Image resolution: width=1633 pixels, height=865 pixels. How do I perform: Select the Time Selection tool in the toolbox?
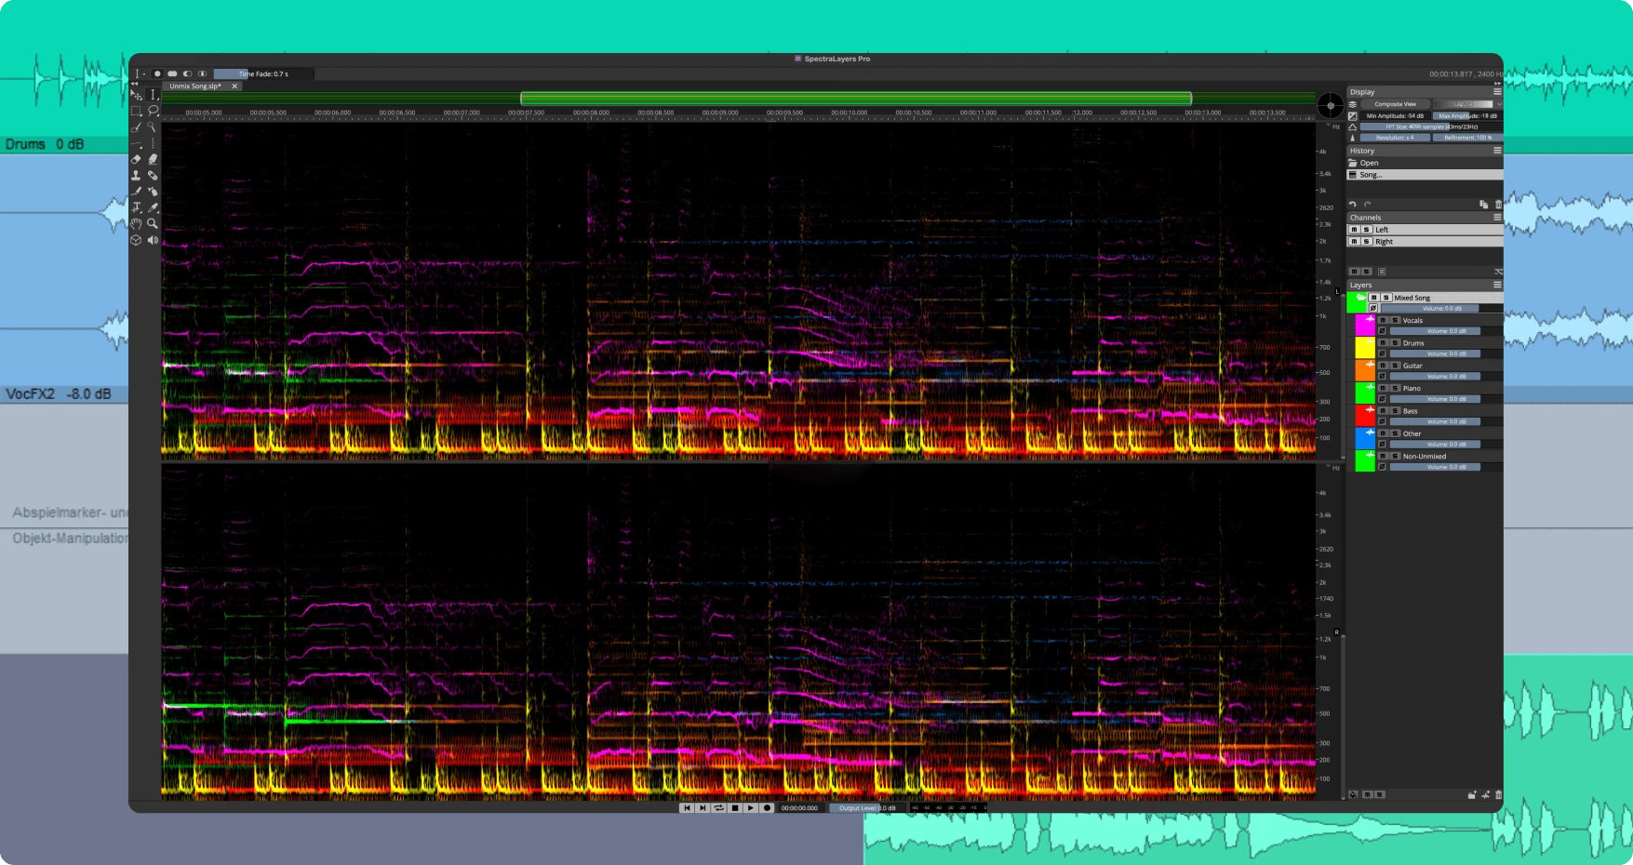tap(153, 94)
